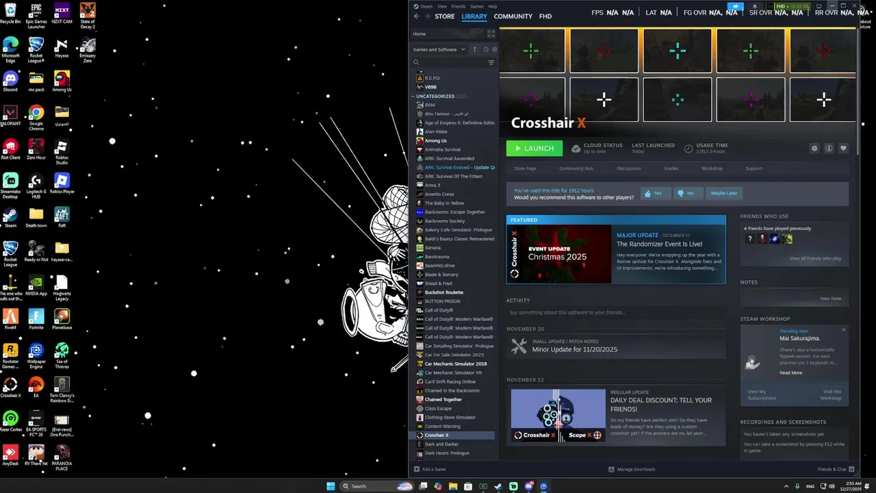Open the Workshop tab for Crosshair X

tap(712, 168)
